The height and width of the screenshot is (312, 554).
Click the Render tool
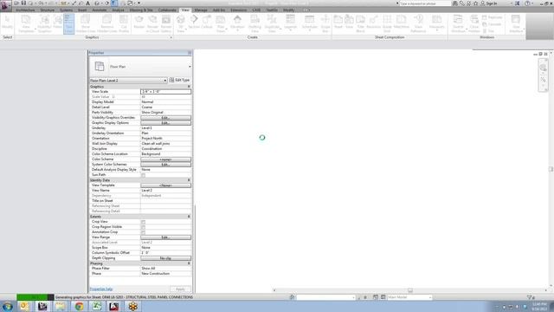pos(139,23)
